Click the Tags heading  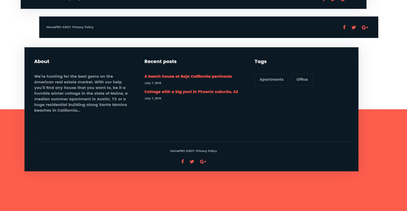tap(261, 62)
